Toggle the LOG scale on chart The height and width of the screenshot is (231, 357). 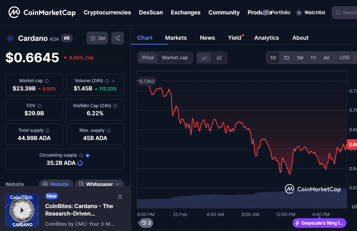[344, 58]
